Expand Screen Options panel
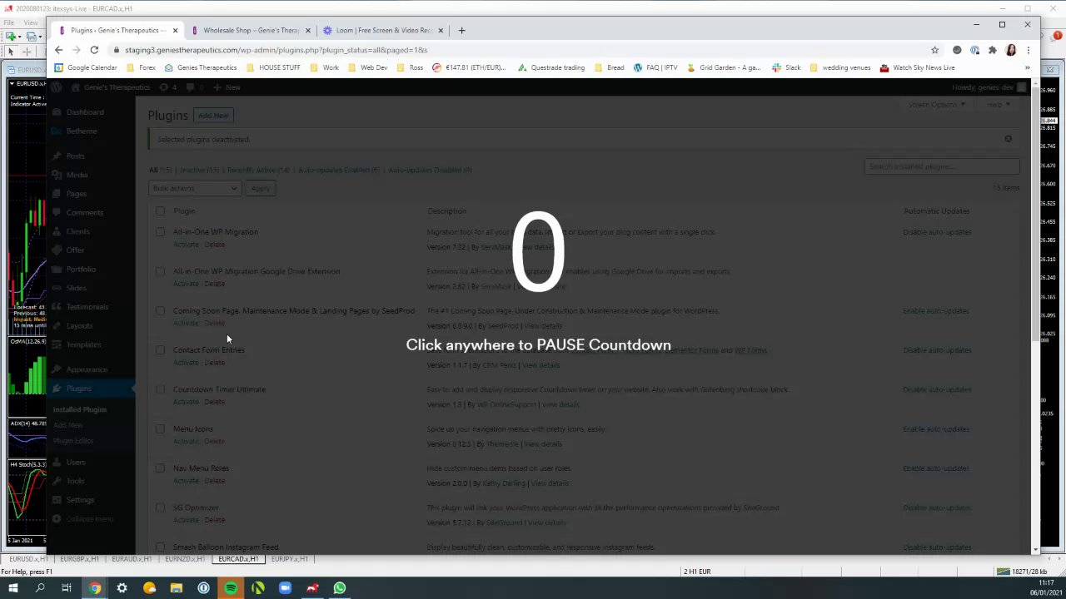This screenshot has height=599, width=1066. tap(937, 105)
